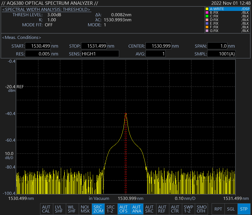This screenshot has width=252, height=215.
Task: Click the AUT CTR button
Action: click(175, 209)
